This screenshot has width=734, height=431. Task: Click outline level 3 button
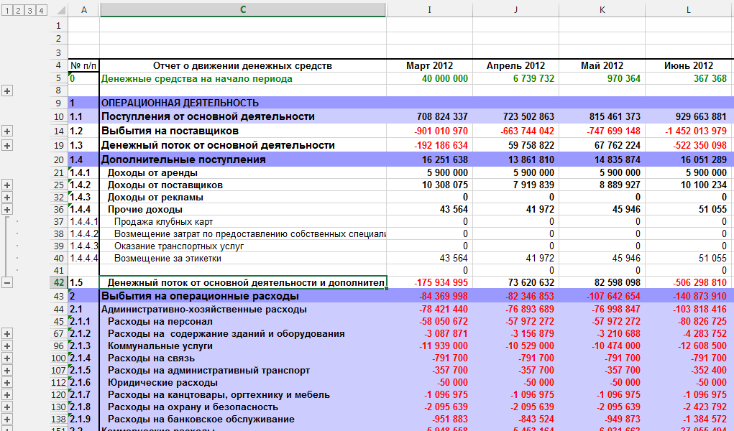pos(30,10)
